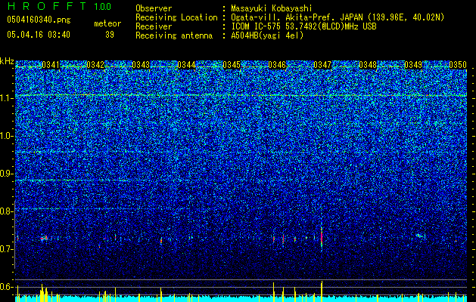476x302 pixels.
Task: Click the 0341 time marker
Action: pyautogui.click(x=51, y=65)
